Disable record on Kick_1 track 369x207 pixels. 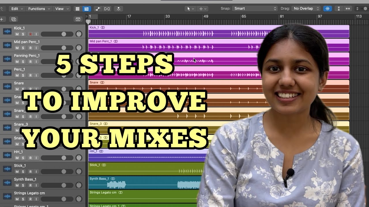coord(30,34)
